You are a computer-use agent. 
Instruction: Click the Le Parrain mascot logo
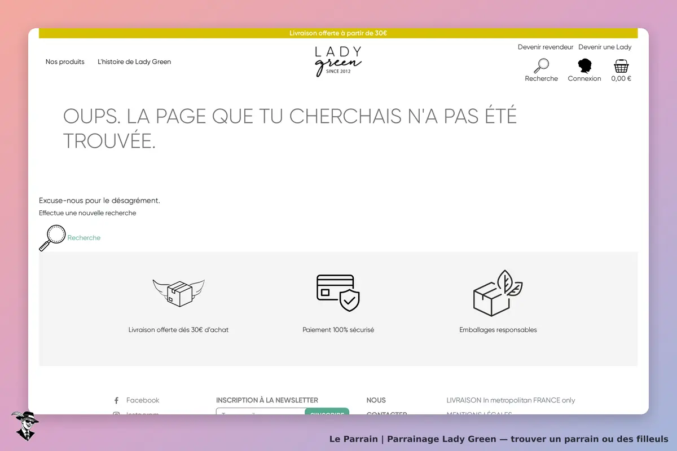click(25, 426)
